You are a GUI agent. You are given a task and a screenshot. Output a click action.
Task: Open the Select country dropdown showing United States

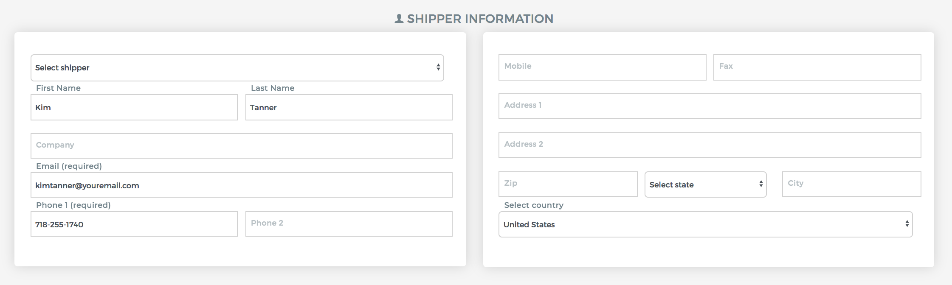click(x=706, y=224)
